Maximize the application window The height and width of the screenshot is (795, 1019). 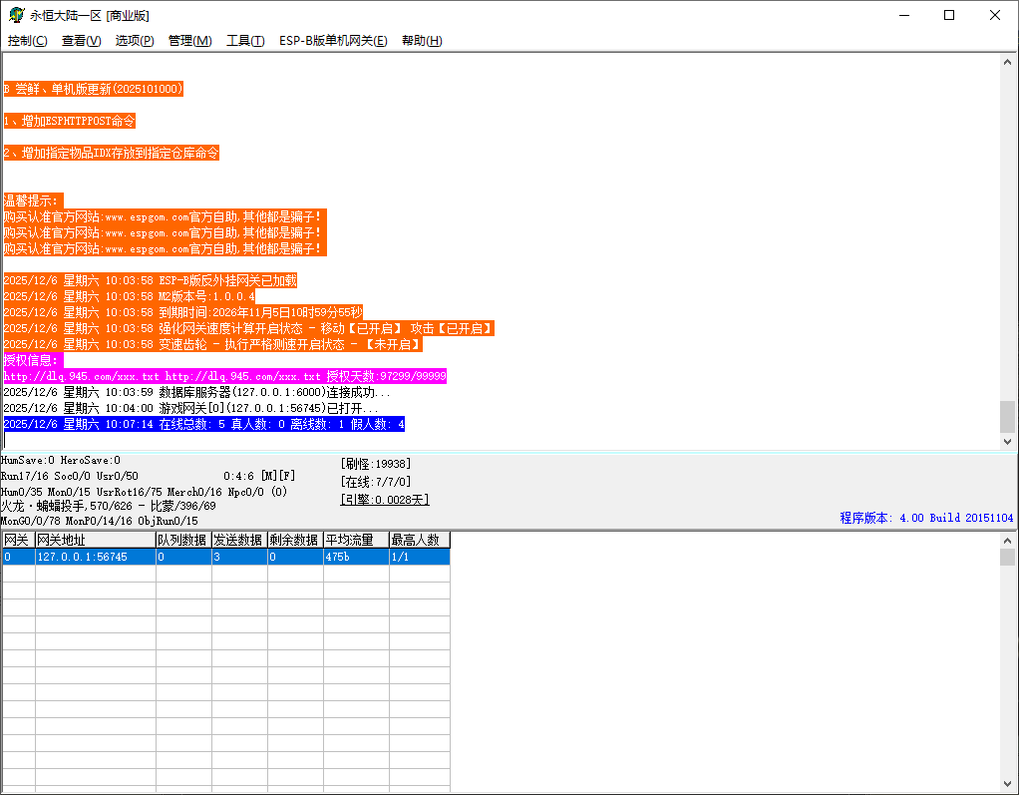click(949, 15)
